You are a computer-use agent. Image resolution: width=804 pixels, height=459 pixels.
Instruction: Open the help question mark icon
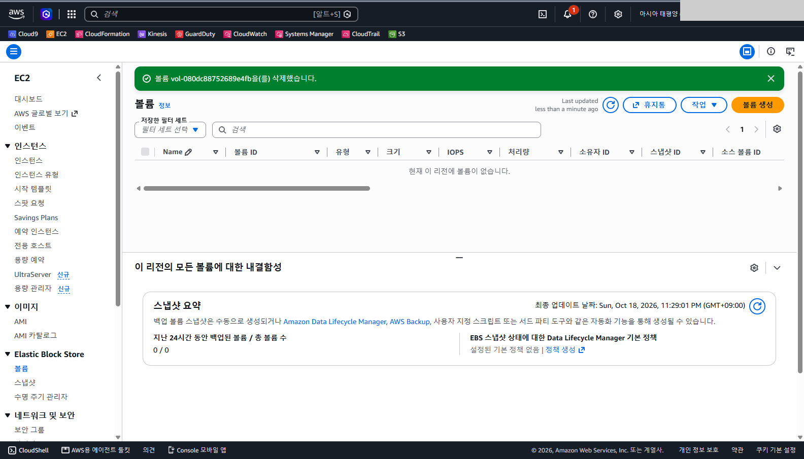(593, 14)
